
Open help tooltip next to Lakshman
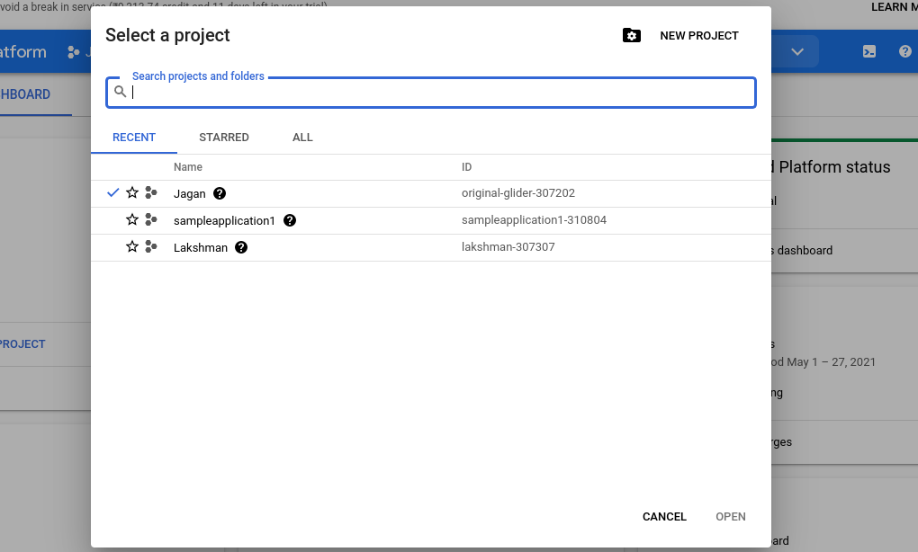point(241,246)
